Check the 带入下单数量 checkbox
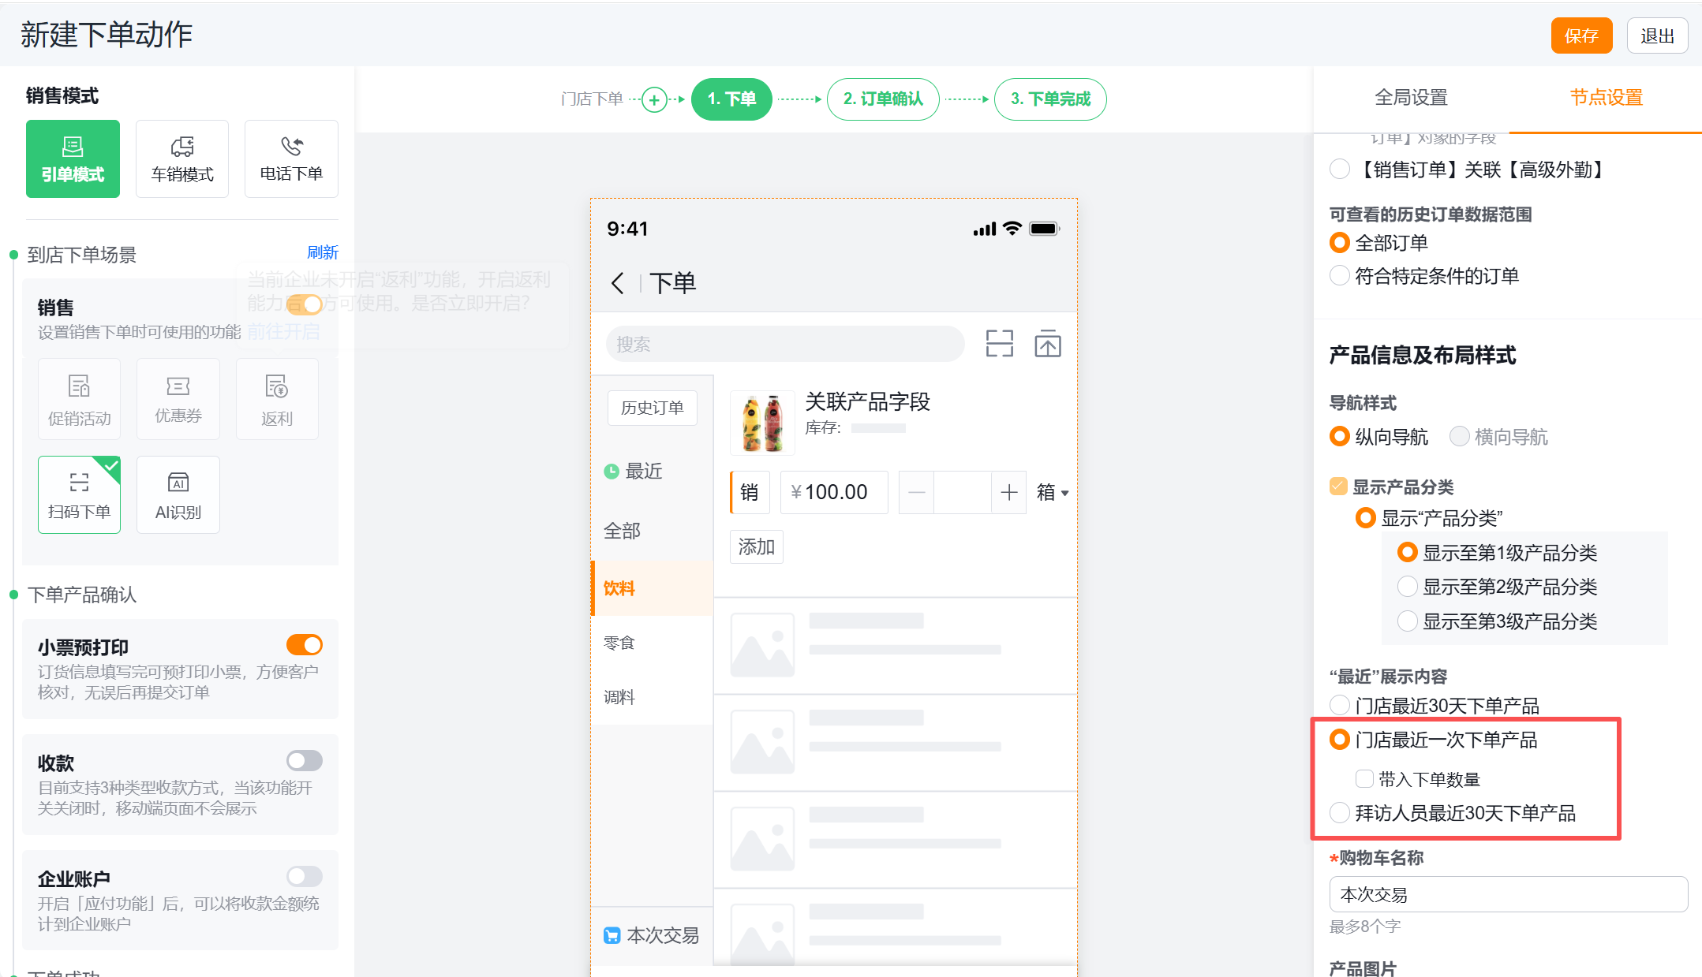 point(1364,779)
